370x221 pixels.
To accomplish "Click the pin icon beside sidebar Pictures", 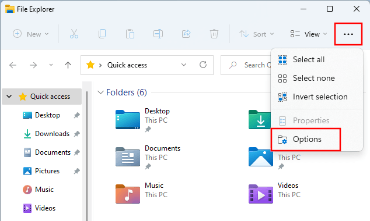I will 76,171.
